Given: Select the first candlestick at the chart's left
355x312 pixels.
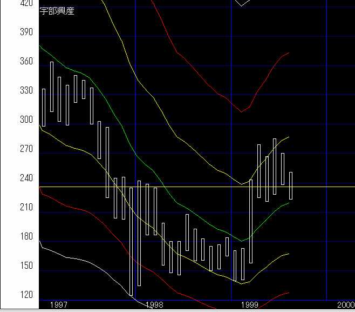Looking at the screenshot, I should coord(44,107).
